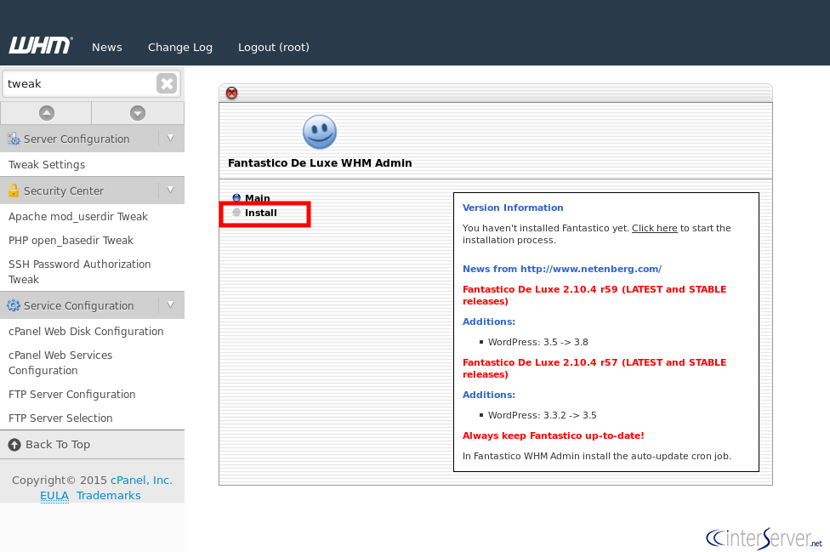
Task: Collapse the Server Configuration section
Action: [x=170, y=138]
